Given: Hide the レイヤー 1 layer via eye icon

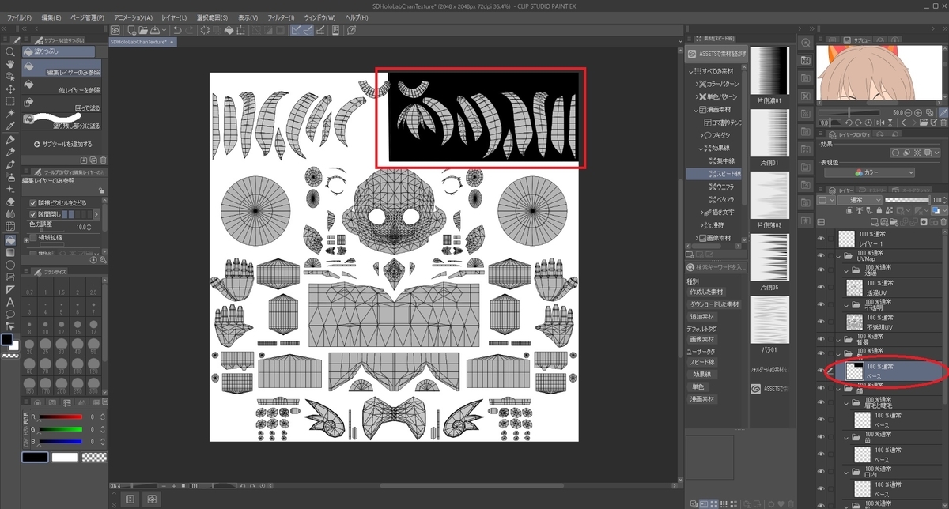Looking at the screenshot, I should [820, 239].
